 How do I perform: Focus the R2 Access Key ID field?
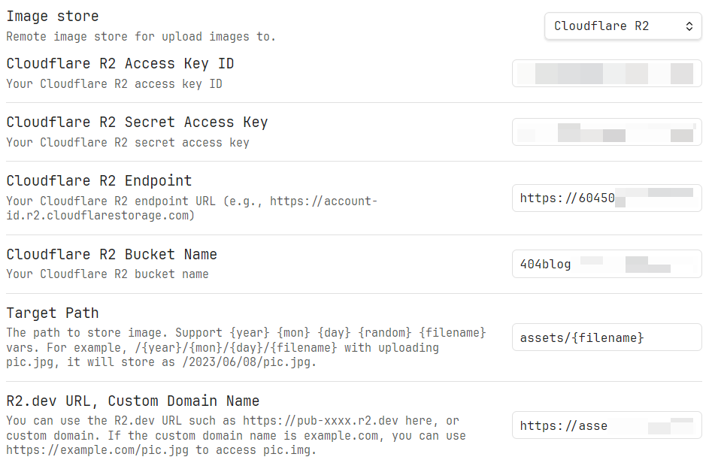[x=607, y=74]
